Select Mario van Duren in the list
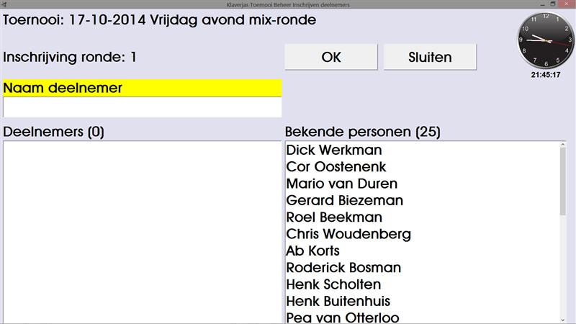The height and width of the screenshot is (324, 576). (341, 184)
